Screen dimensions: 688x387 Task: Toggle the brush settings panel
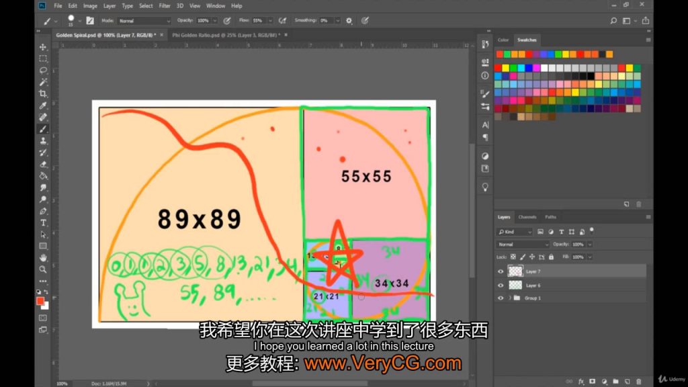[x=90, y=21]
